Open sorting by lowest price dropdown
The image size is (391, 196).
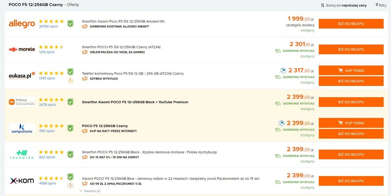click(346, 5)
